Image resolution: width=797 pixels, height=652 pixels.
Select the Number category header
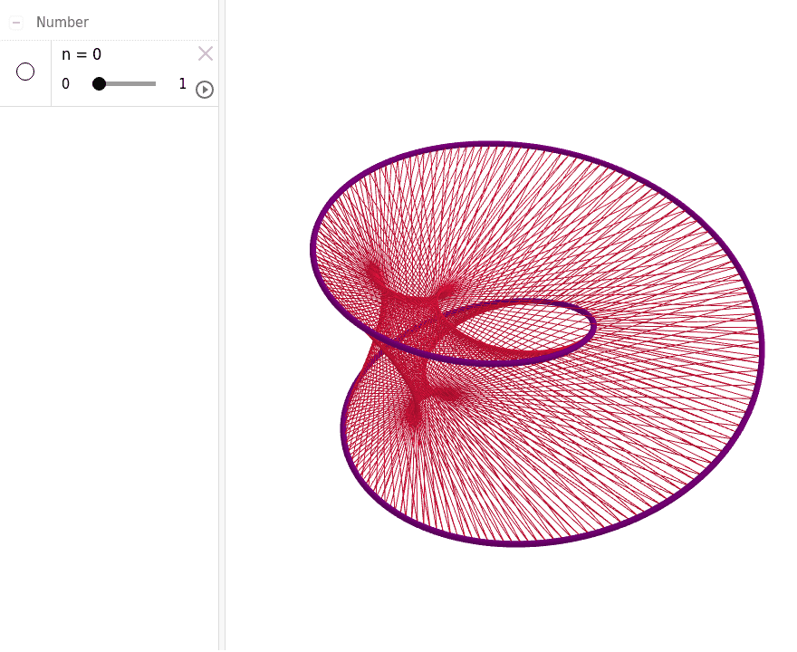click(62, 23)
